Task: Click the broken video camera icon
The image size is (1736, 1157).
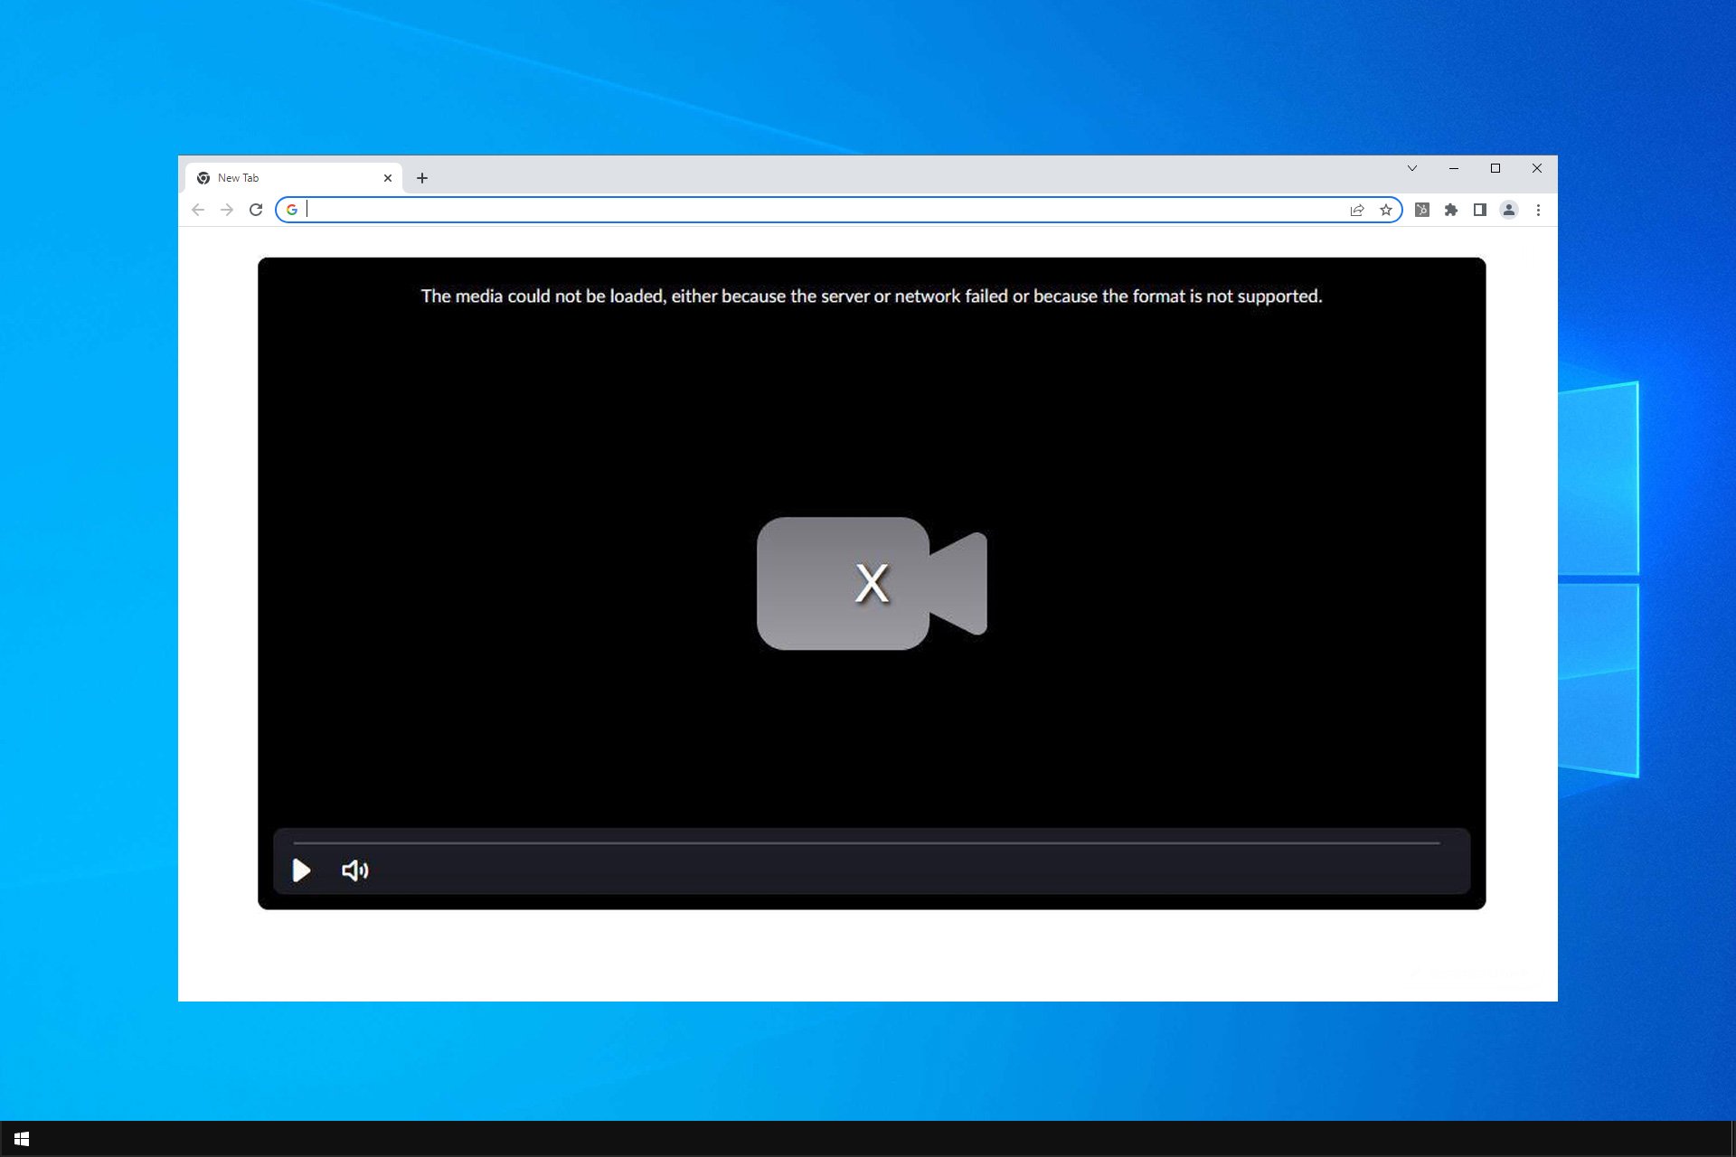Action: (872, 582)
